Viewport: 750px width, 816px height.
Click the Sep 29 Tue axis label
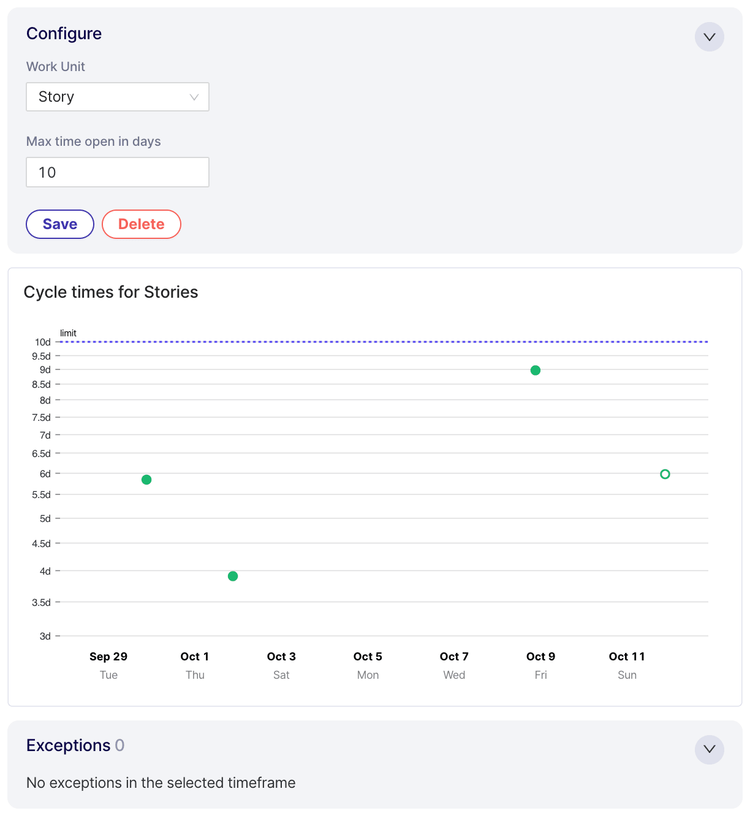[x=108, y=665]
